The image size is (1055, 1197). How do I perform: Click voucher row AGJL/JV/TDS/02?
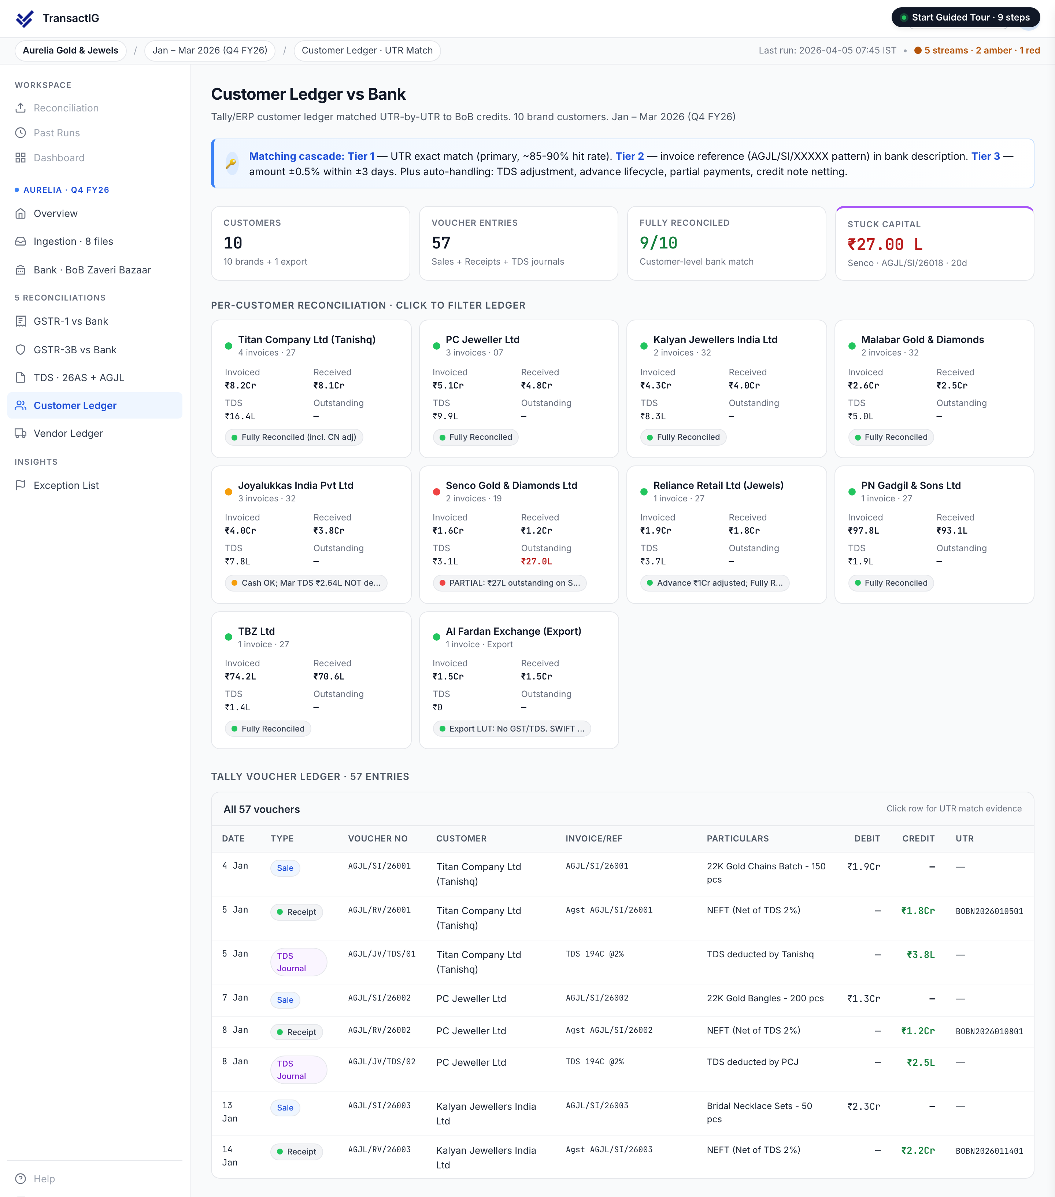[x=622, y=1069]
